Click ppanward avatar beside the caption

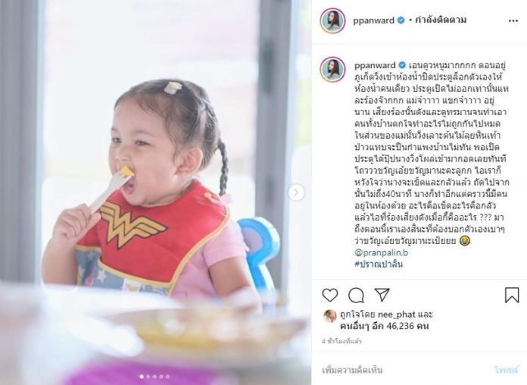coord(332,69)
